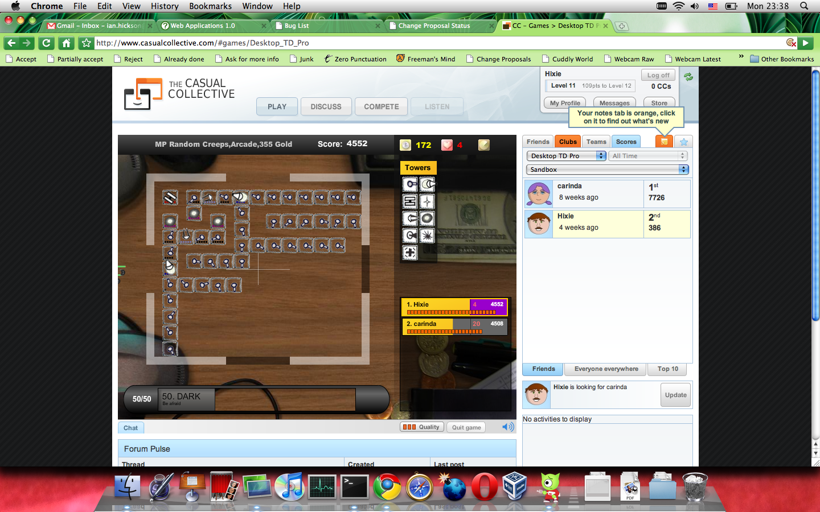The height and width of the screenshot is (512, 820).
Task: Open the Clubs tab
Action: [x=568, y=142]
